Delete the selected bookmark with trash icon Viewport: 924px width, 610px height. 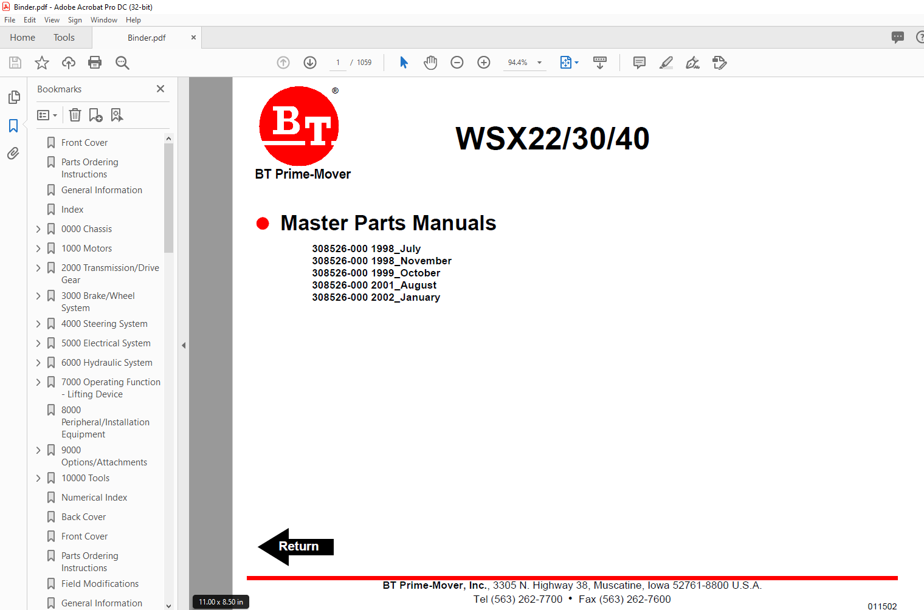75,115
